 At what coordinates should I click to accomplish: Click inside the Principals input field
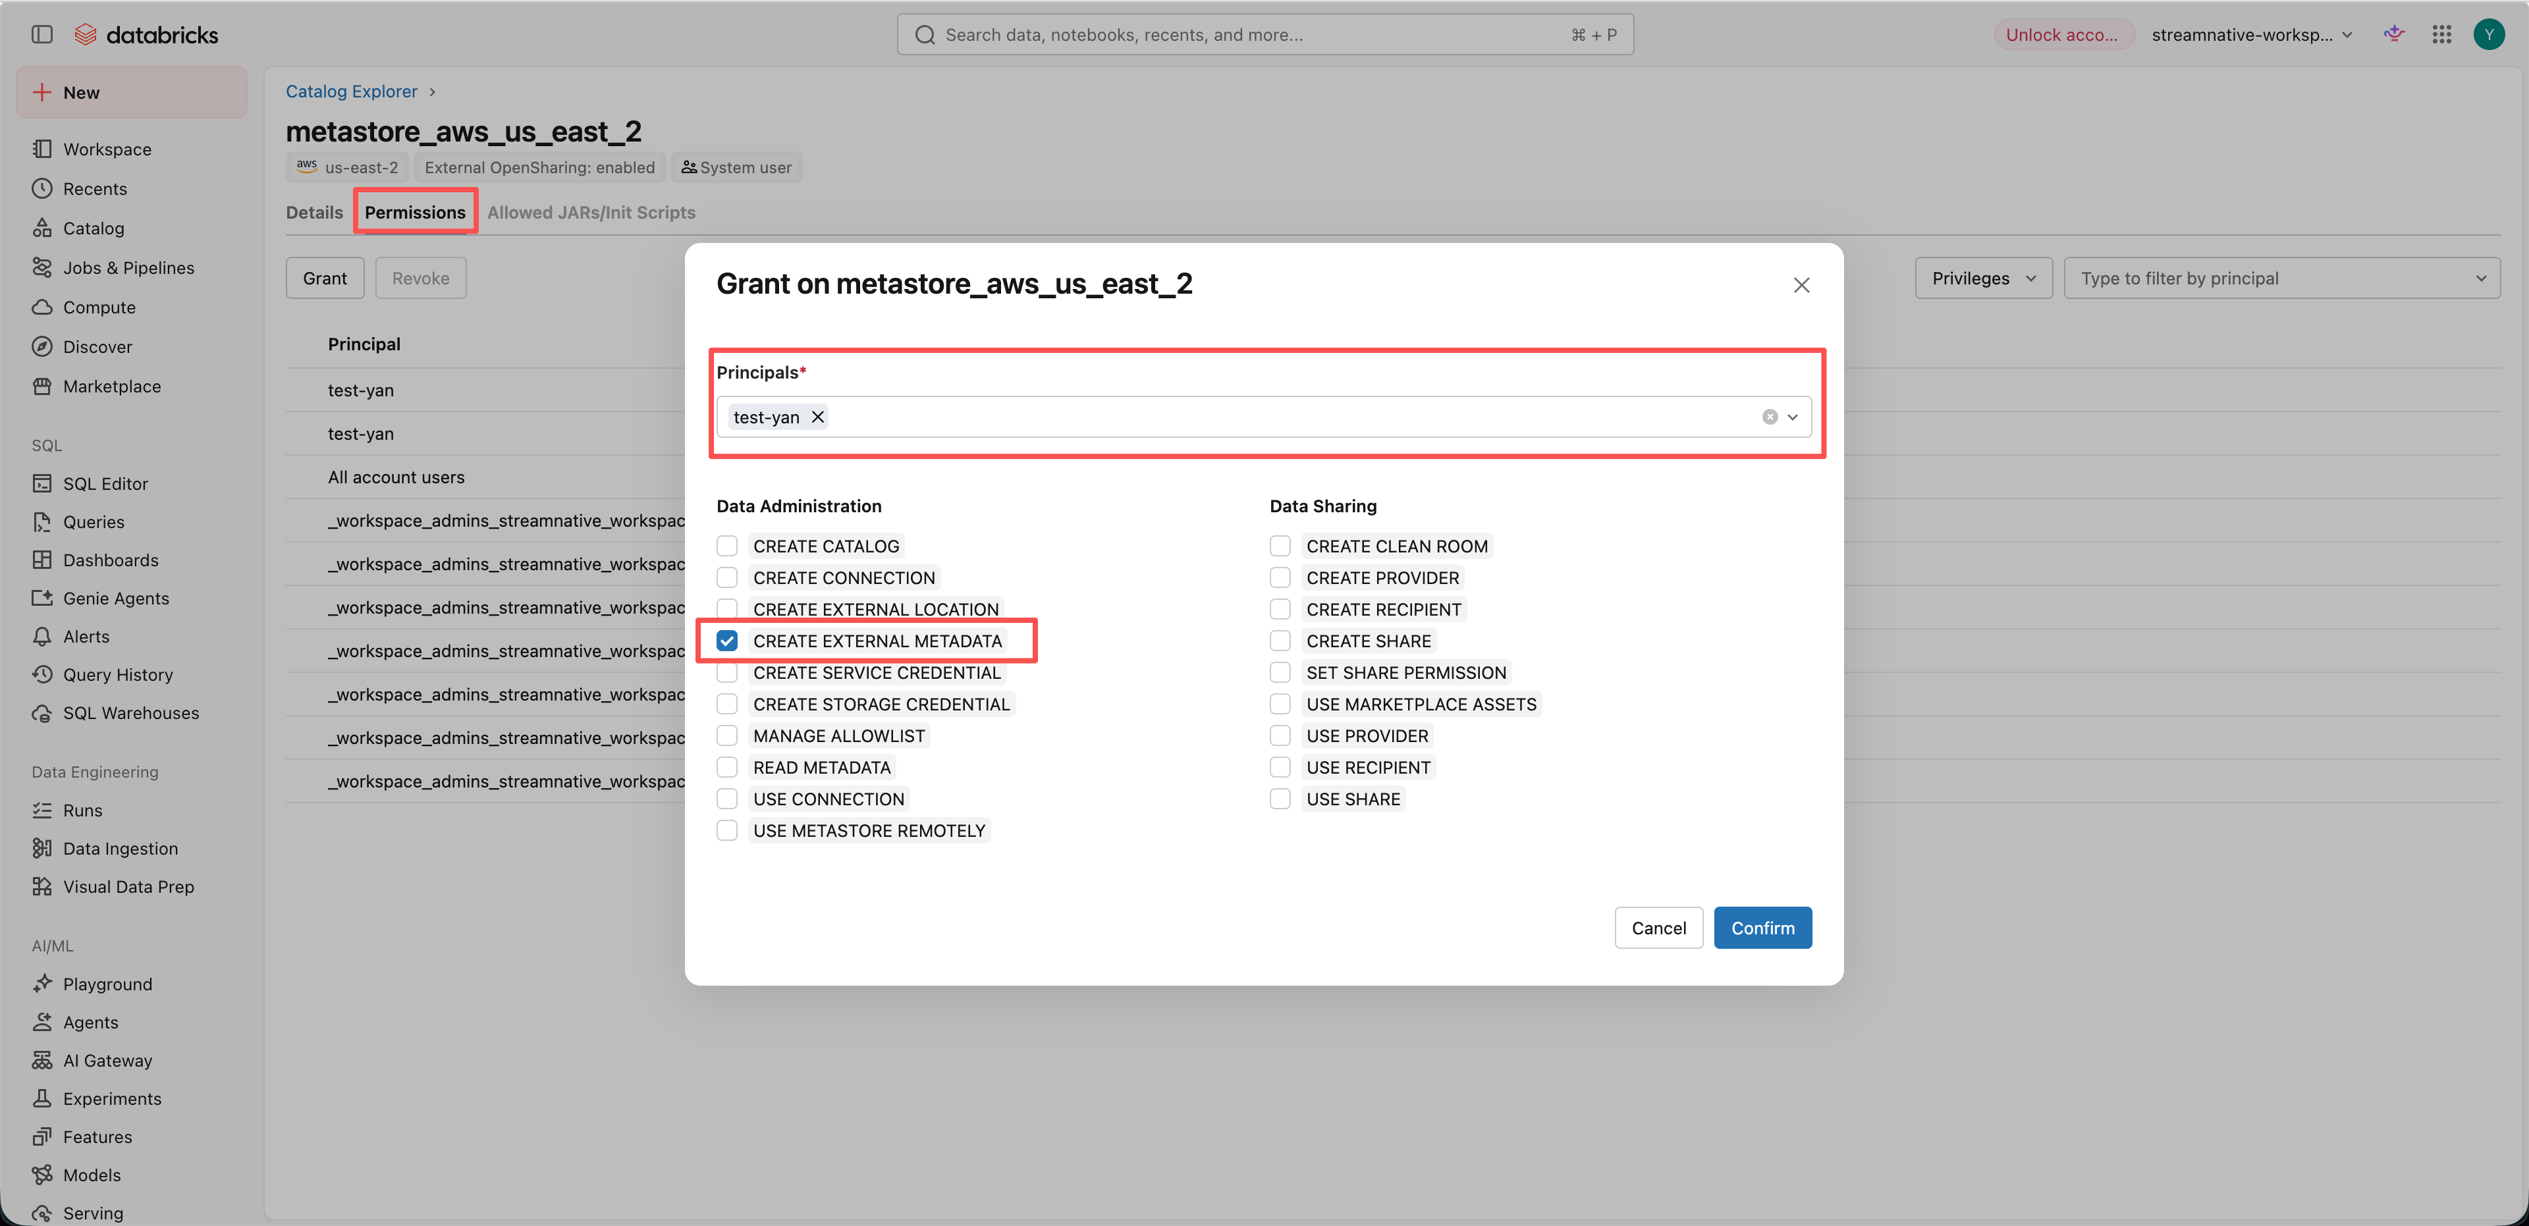1264,417
